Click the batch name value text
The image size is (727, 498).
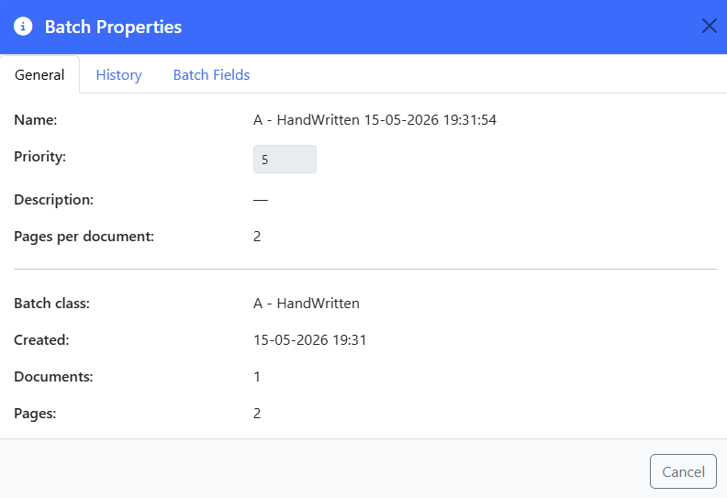[375, 120]
